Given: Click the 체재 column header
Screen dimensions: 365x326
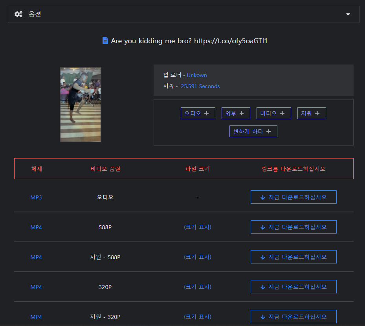Looking at the screenshot, I should pos(37,169).
